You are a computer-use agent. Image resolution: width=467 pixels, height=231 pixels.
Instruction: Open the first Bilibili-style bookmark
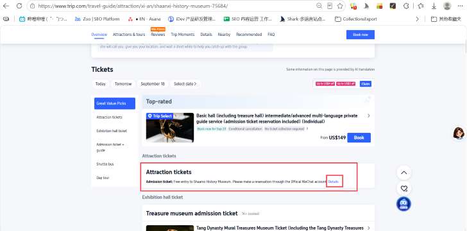[43, 19]
